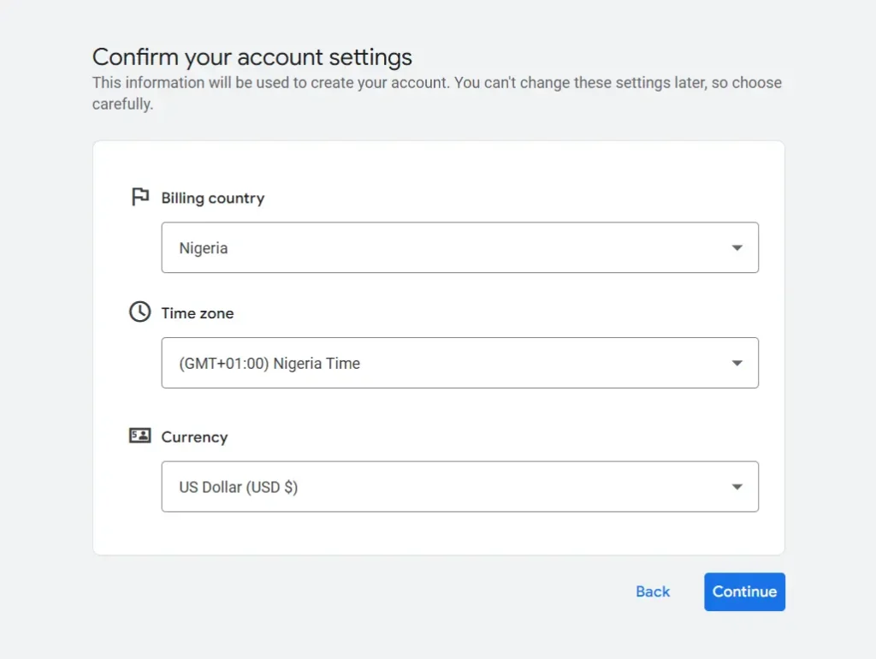Click the currency card icon beside Currency
The height and width of the screenshot is (659, 876).
[x=139, y=436]
